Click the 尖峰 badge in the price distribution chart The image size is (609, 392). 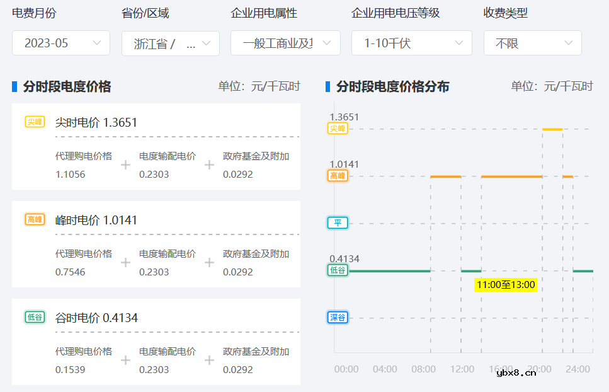338,128
